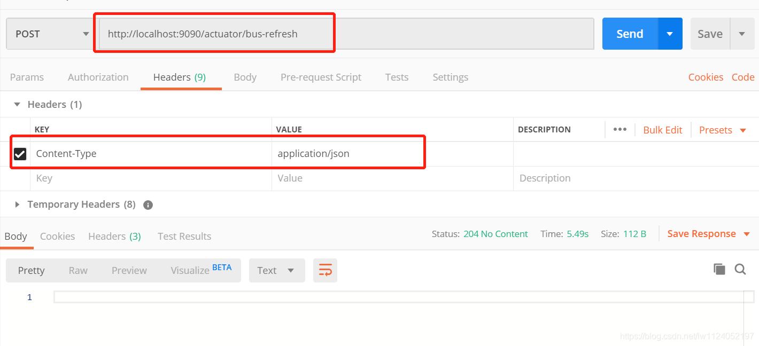Viewport: 759px width, 346px height.
Task: View the response Test Results tab
Action: tap(184, 236)
